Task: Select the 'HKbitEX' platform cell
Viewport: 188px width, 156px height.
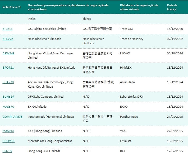Action: click(126, 68)
